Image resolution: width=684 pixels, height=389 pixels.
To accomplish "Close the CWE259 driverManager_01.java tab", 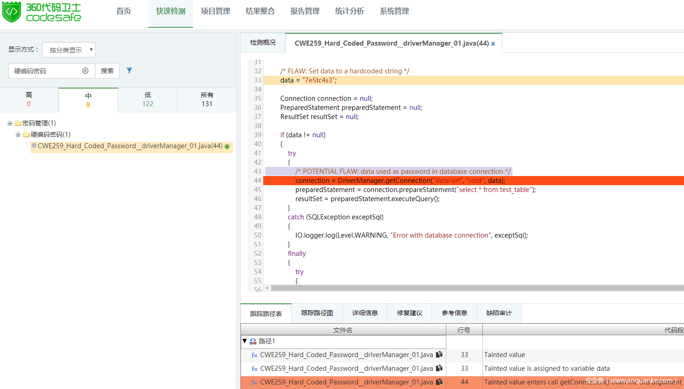I will [x=493, y=44].
